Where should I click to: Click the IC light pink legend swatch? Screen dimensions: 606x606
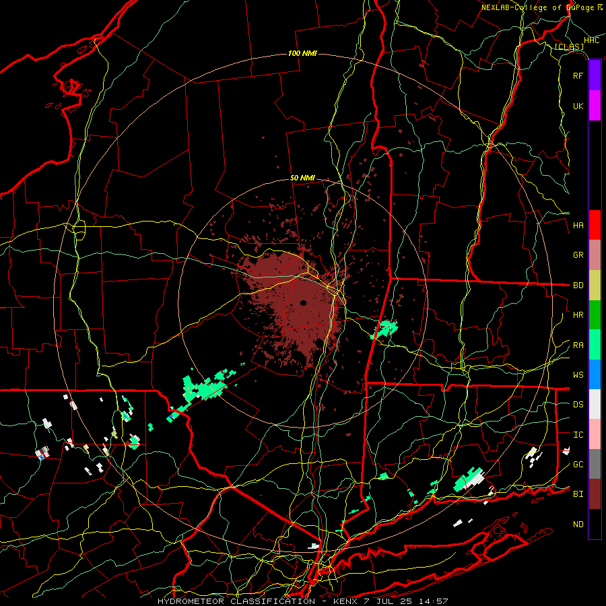coord(595,434)
